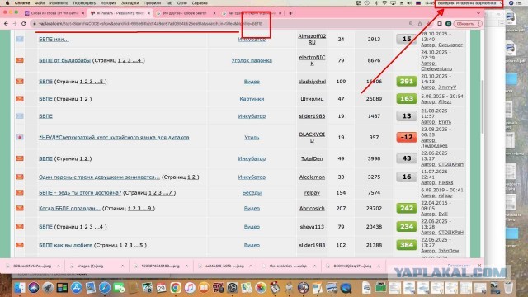Open Photos app in the Dock

(x=261, y=288)
